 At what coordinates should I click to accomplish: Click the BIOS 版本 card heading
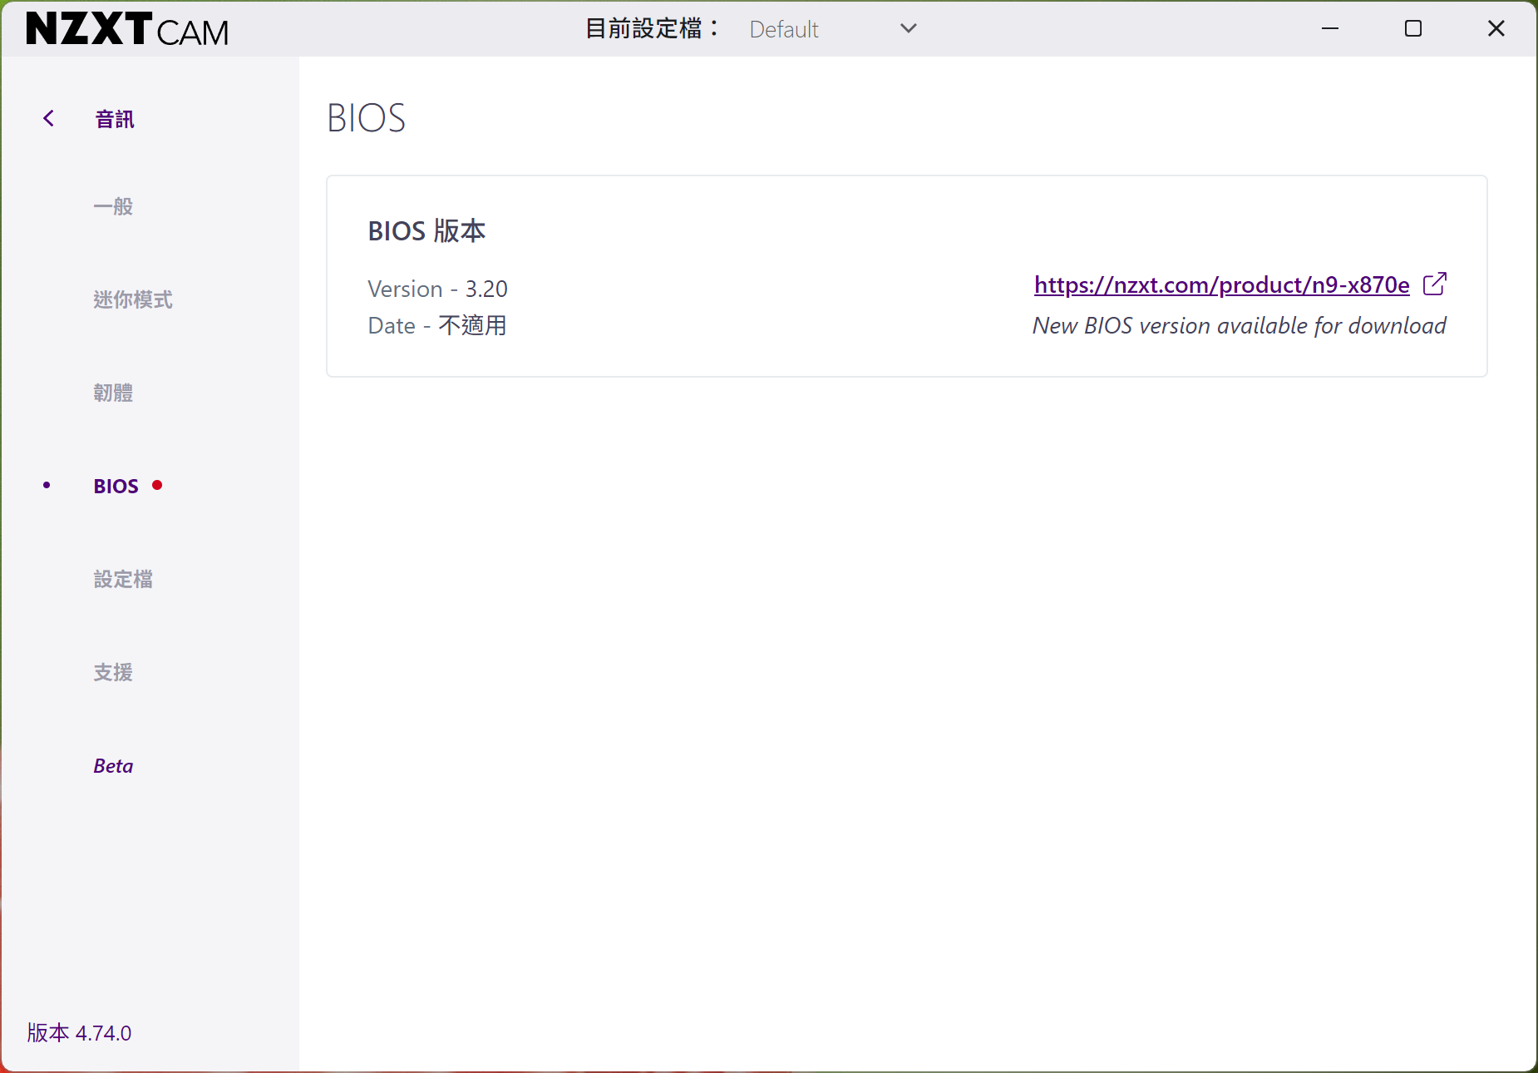click(x=426, y=230)
